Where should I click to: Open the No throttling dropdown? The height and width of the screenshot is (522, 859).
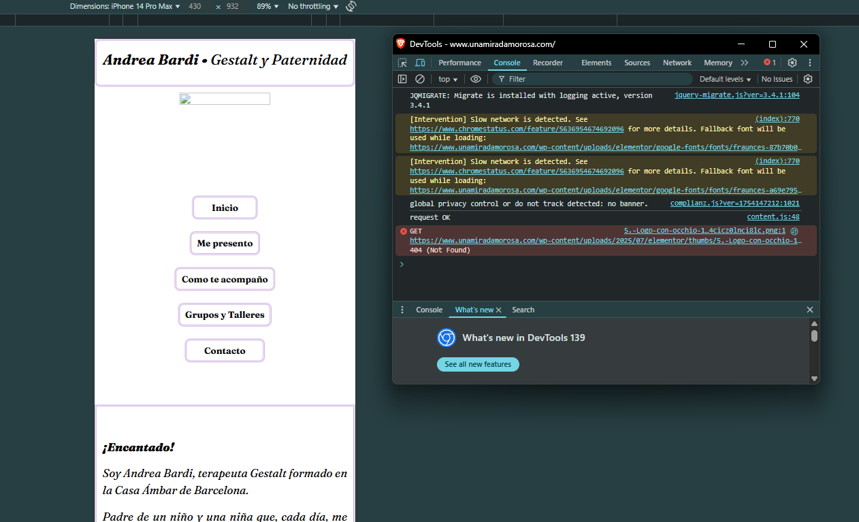[313, 6]
